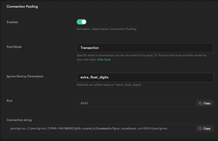218x141 pixels.
Task: Click the [YOUR-PASSWORD] placeholder in connection string
Action: (x=61, y=128)
